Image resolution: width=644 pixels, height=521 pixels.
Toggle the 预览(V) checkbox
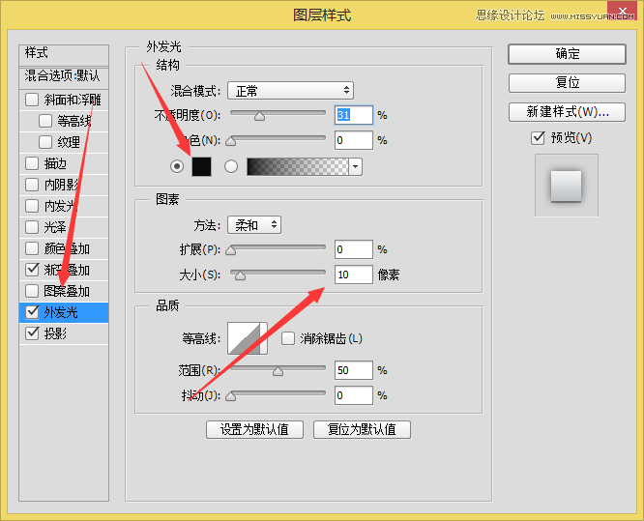[538, 138]
